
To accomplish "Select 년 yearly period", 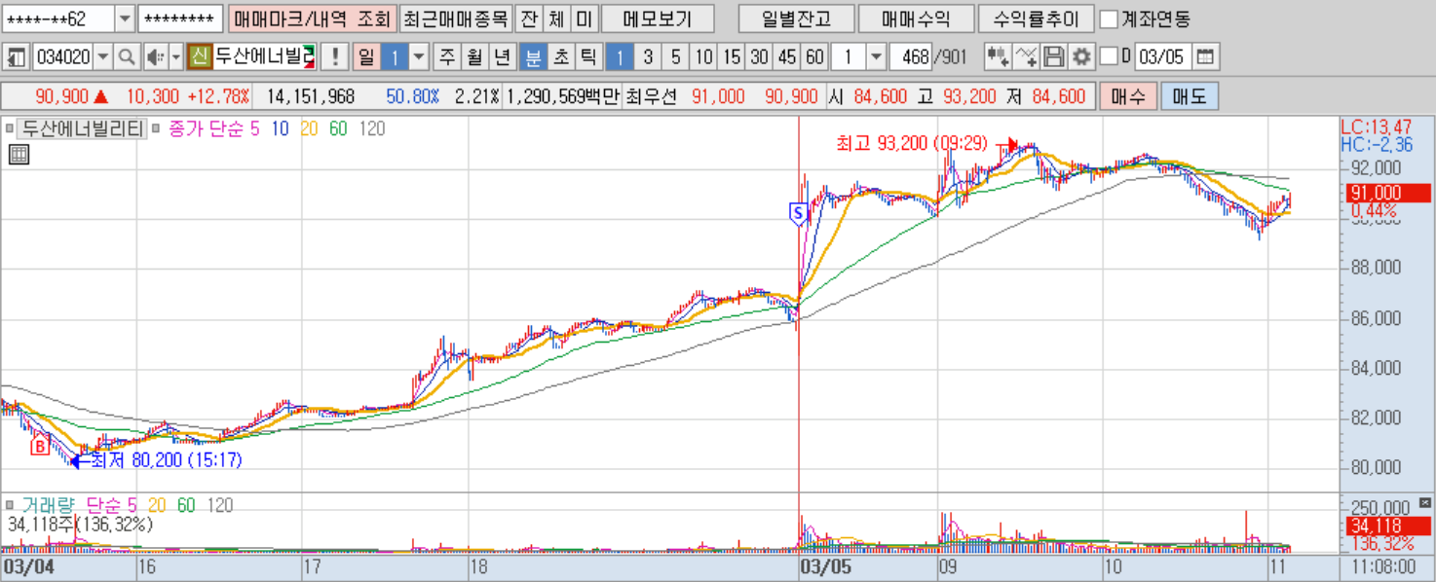I will [503, 56].
